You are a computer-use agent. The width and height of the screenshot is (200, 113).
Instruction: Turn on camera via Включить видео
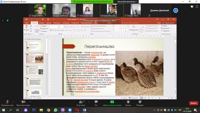click(x=23, y=102)
